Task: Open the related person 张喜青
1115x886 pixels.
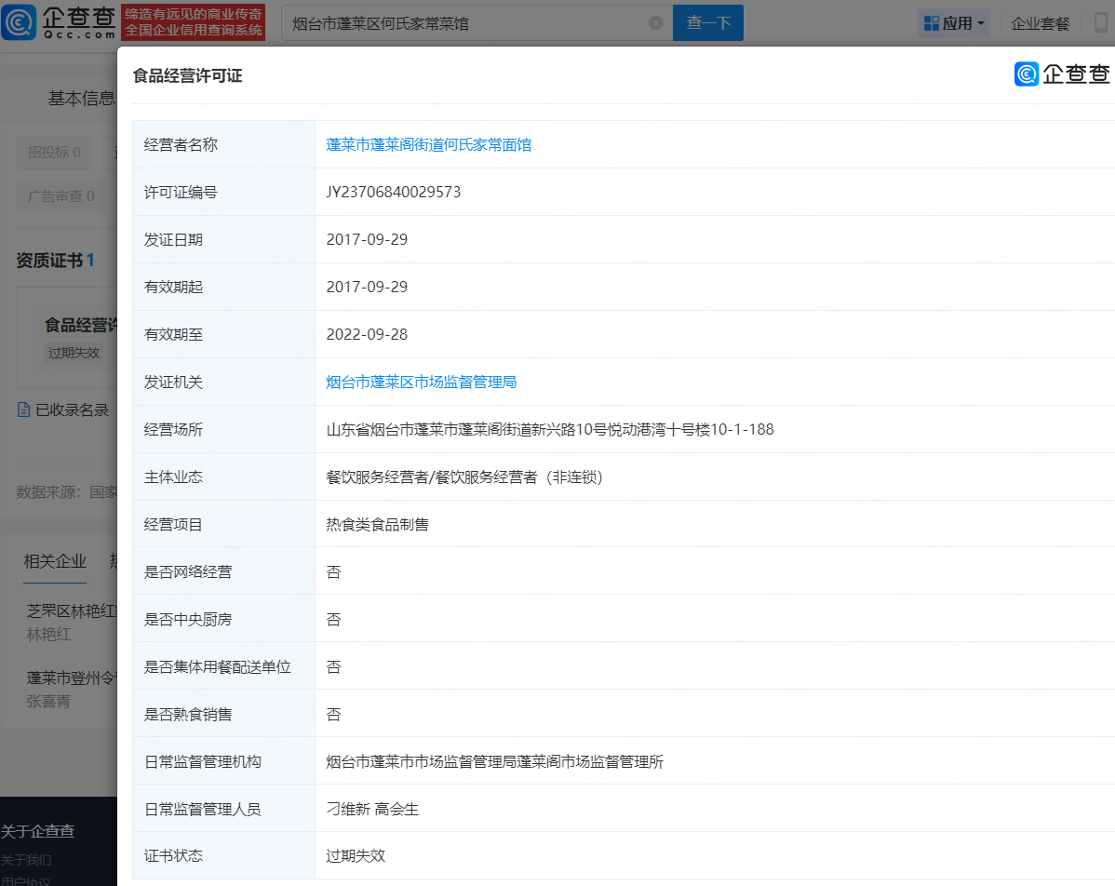Action: (49, 701)
